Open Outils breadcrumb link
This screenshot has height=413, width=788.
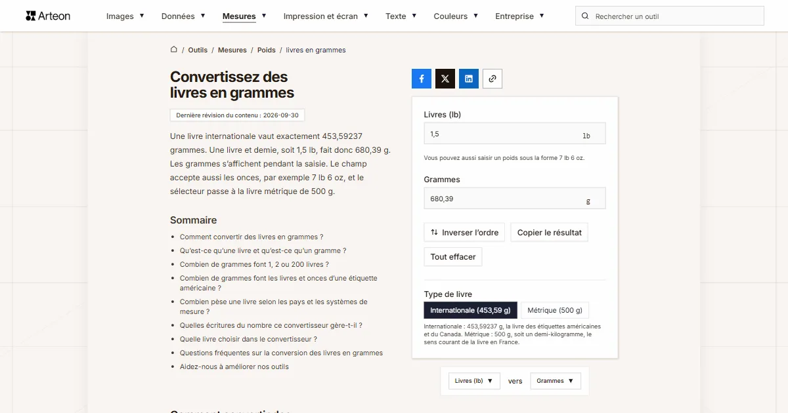point(198,50)
